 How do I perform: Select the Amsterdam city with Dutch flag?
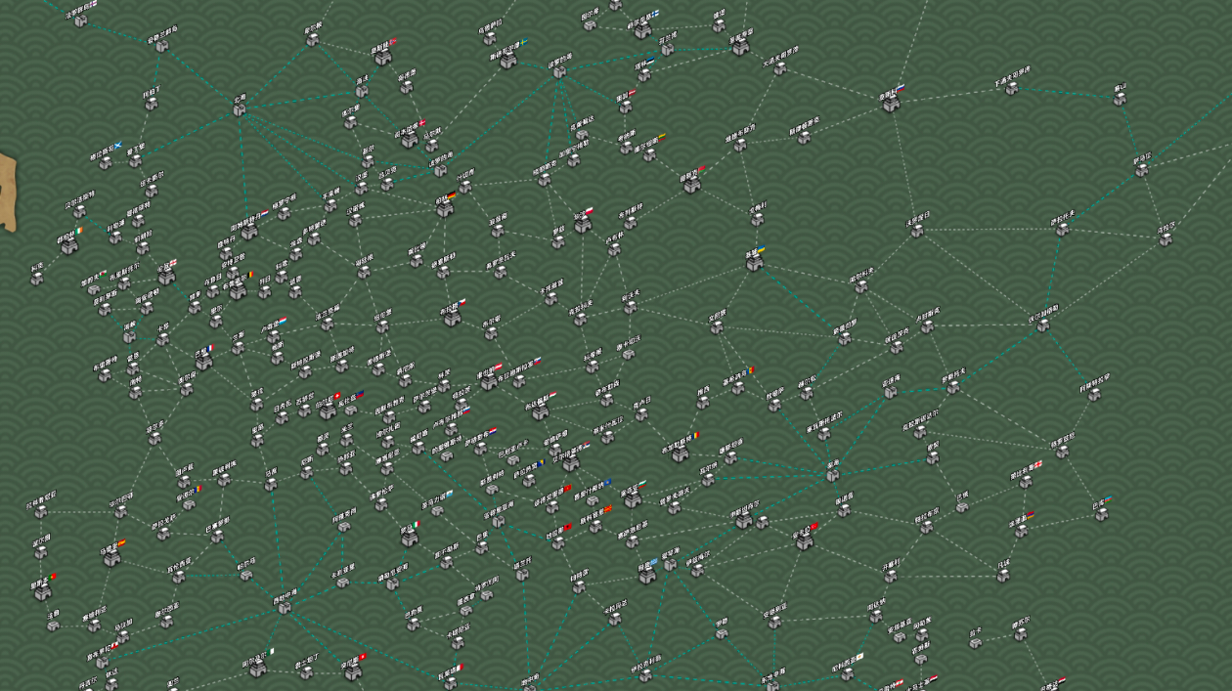pyautogui.click(x=249, y=230)
